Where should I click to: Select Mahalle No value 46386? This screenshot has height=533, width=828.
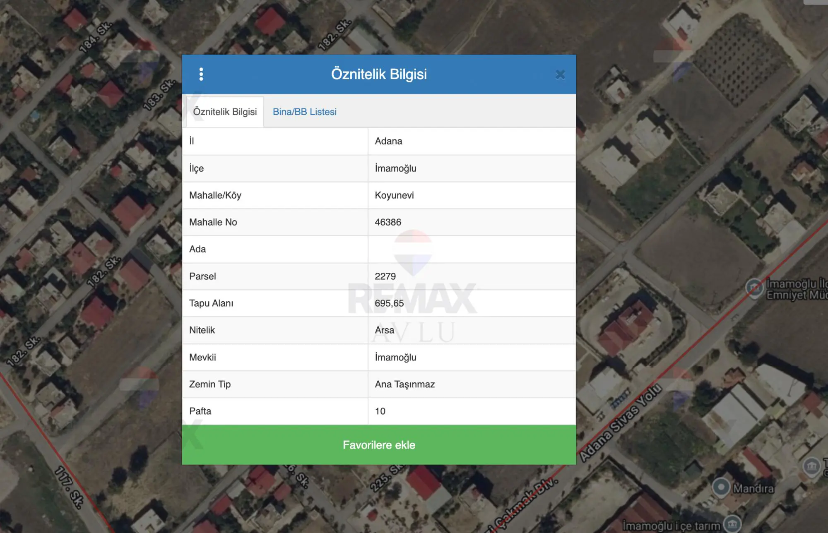[x=388, y=222]
